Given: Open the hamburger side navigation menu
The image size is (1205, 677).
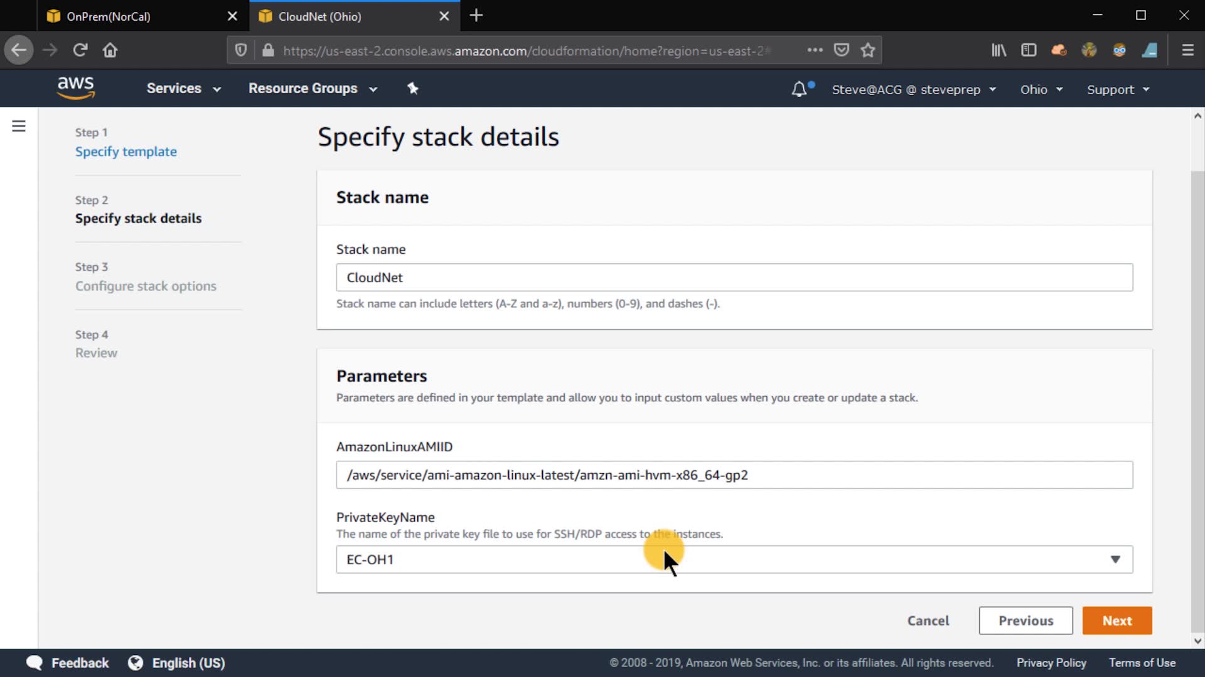Looking at the screenshot, I should click(x=19, y=126).
